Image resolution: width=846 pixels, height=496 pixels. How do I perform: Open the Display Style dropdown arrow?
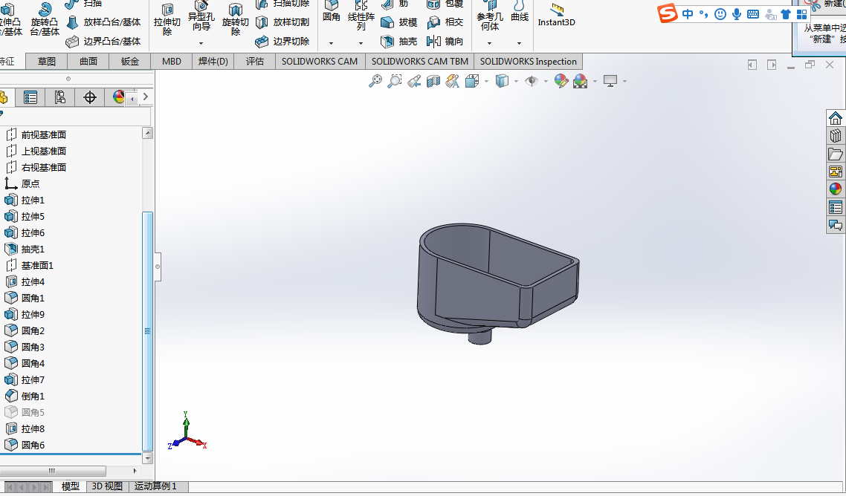click(517, 82)
